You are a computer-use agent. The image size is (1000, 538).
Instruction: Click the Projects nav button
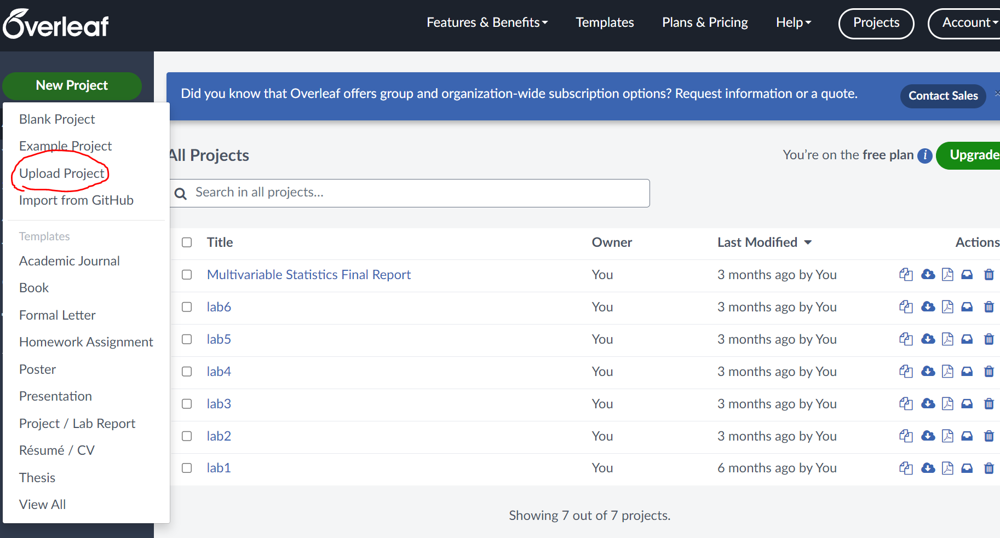876,23
